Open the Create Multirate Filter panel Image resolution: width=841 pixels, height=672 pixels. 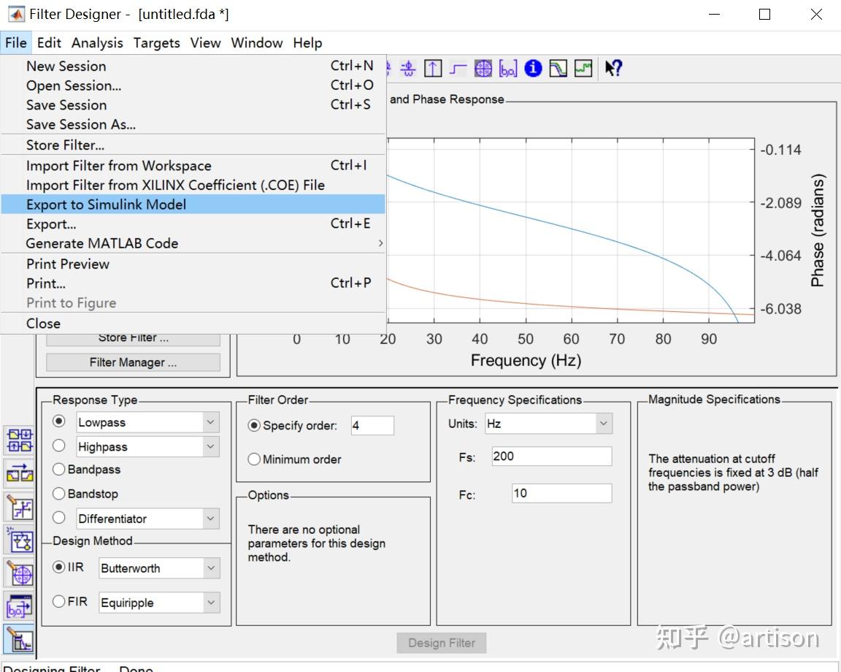point(20,440)
